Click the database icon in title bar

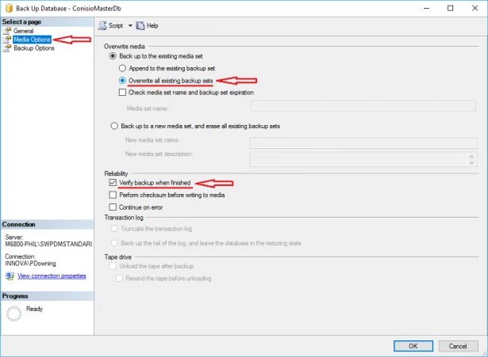click(x=10, y=7)
